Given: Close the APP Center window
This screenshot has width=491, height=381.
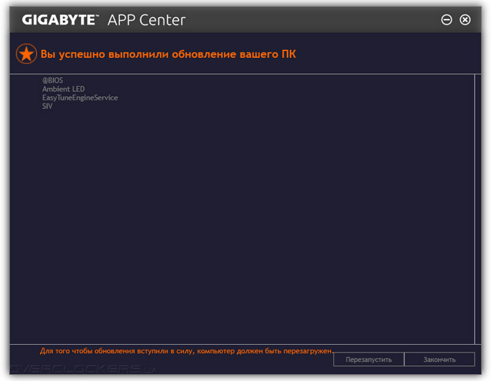Looking at the screenshot, I should 465,20.
